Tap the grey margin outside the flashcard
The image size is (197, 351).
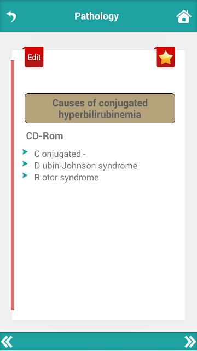[191, 179]
